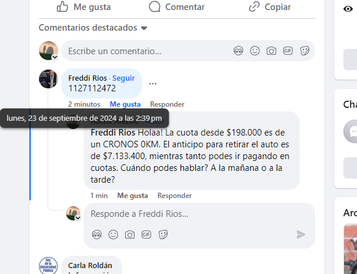Open GIF picker in top comment box
Image resolution: width=357 pixels, height=274 pixels.
click(x=288, y=51)
